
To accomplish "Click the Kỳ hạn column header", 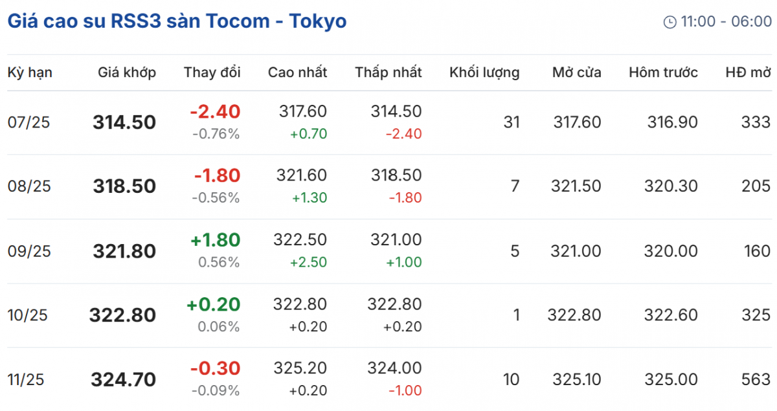I will pos(30,72).
